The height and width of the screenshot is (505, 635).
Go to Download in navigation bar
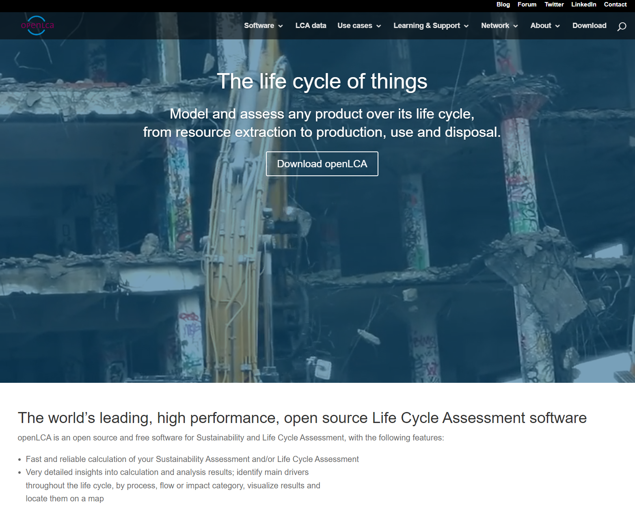point(589,26)
